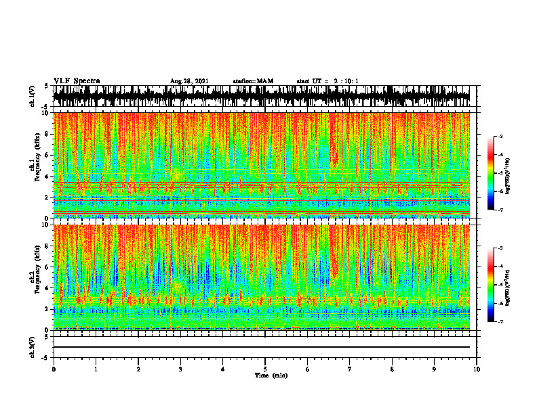The height and width of the screenshot is (414, 537).
Task: Click time axis tick label '1'
Action: (96, 369)
